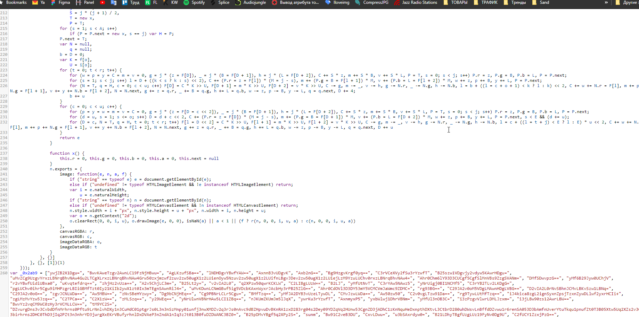Open the FL bookmark
Screen dimensions: 639x317
click(151, 2)
